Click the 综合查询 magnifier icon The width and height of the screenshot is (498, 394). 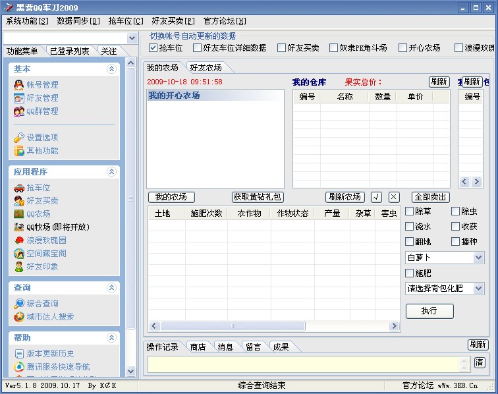19,304
